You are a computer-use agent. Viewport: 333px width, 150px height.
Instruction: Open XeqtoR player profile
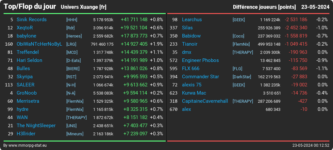pyautogui.click(x=25, y=28)
